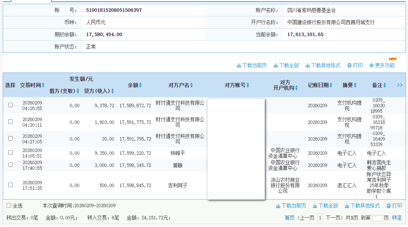Expand hidden columns with the >> chevron
Image resolution: width=408 pixels, height=227 pixels.
tap(400, 84)
